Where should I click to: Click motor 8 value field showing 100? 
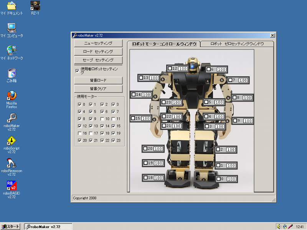coord(247,98)
